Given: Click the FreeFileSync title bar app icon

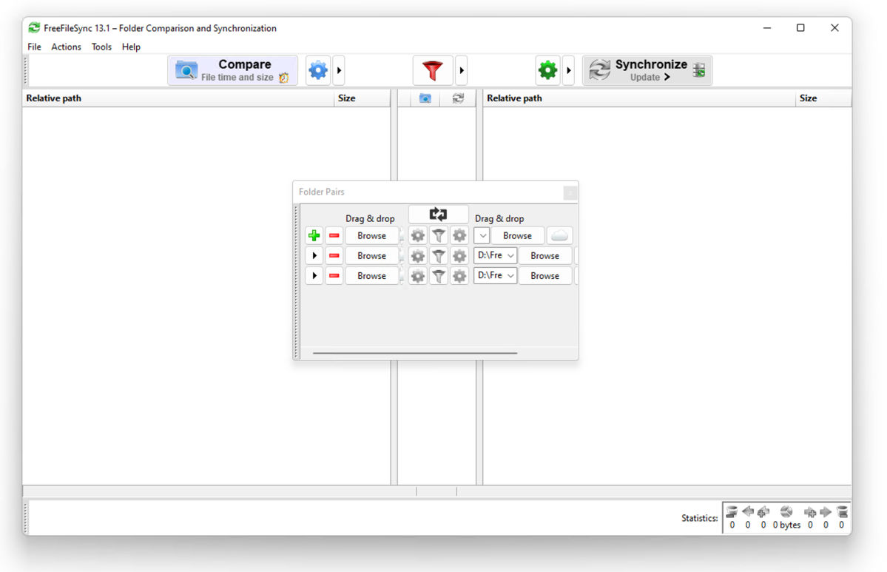Looking at the screenshot, I should click(x=34, y=27).
